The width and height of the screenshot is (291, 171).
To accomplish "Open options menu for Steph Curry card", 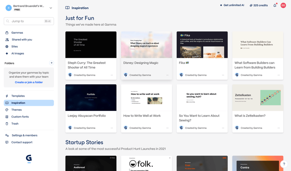I will (112, 75).
